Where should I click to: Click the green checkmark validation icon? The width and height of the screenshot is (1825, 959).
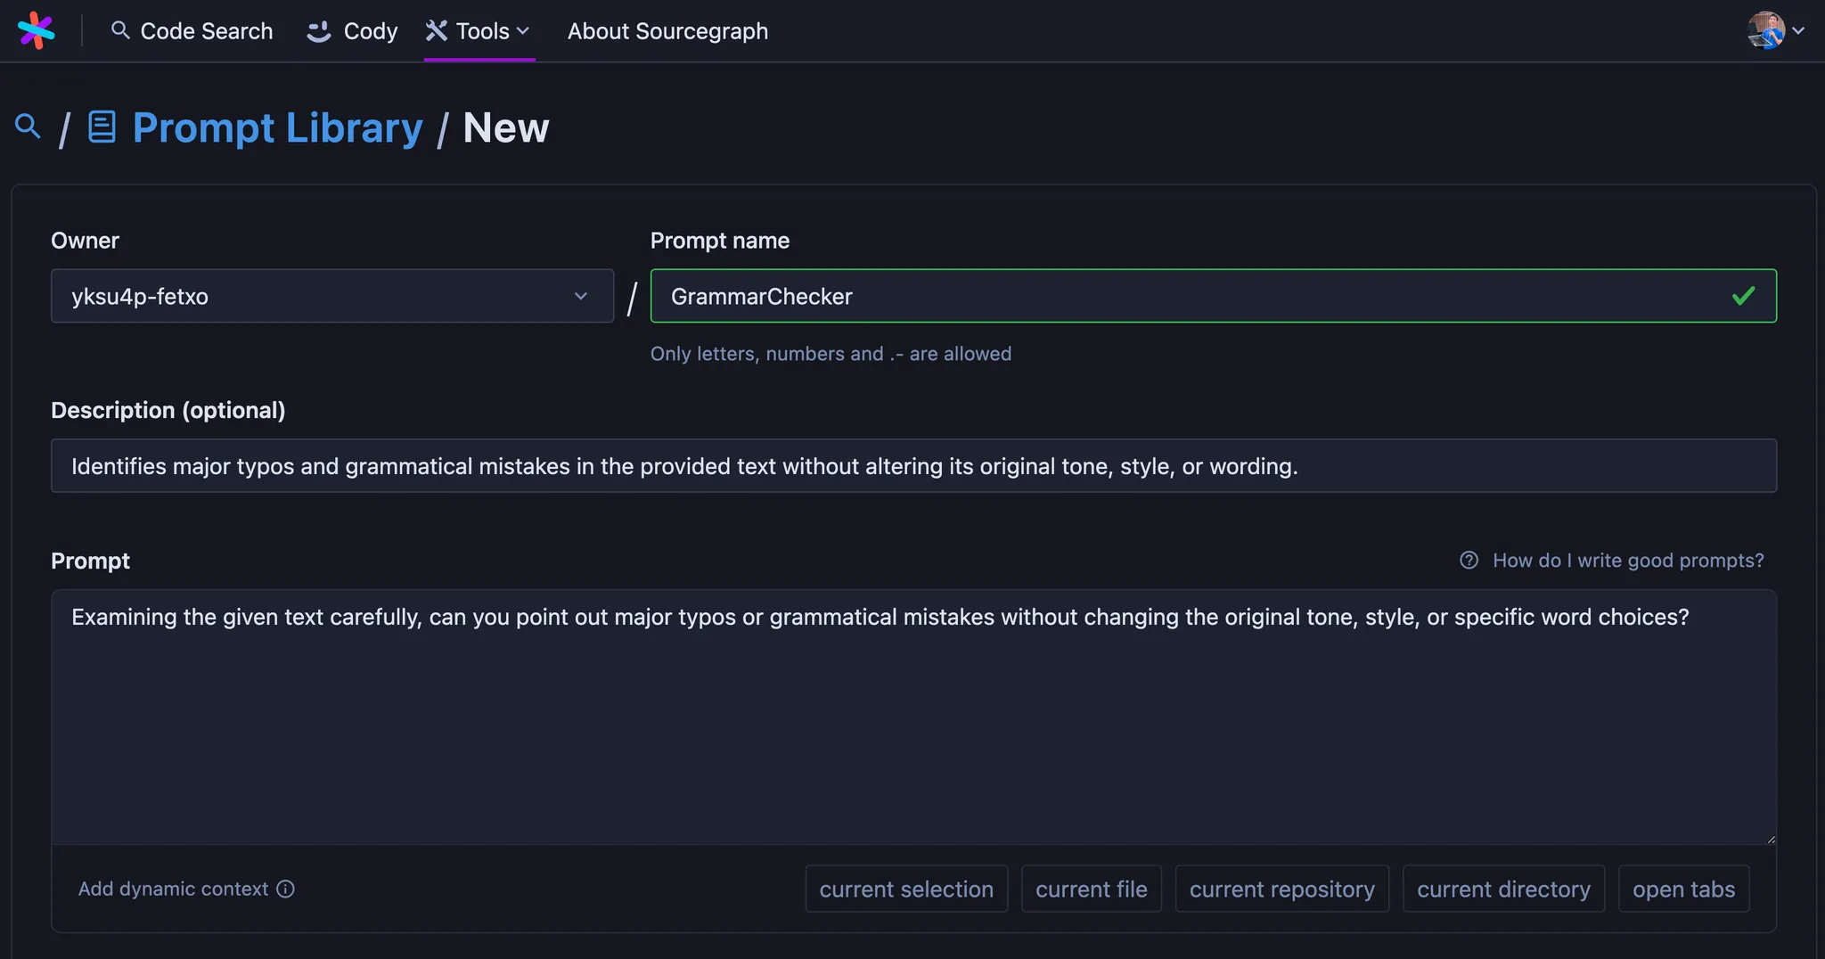point(1743,296)
